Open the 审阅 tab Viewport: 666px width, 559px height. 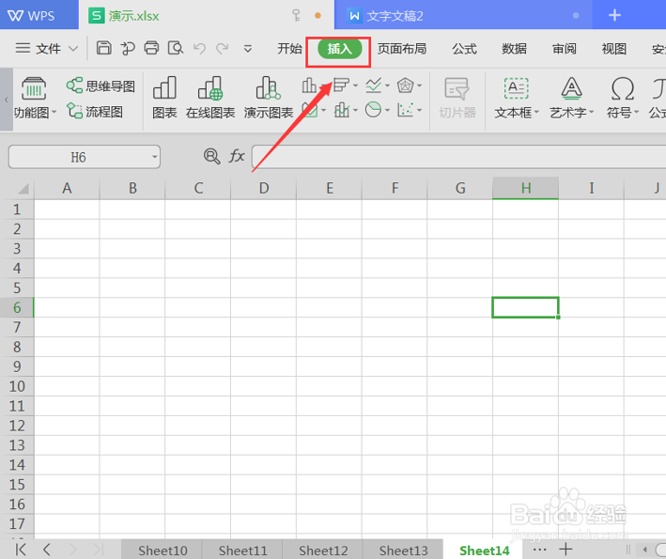tap(564, 49)
